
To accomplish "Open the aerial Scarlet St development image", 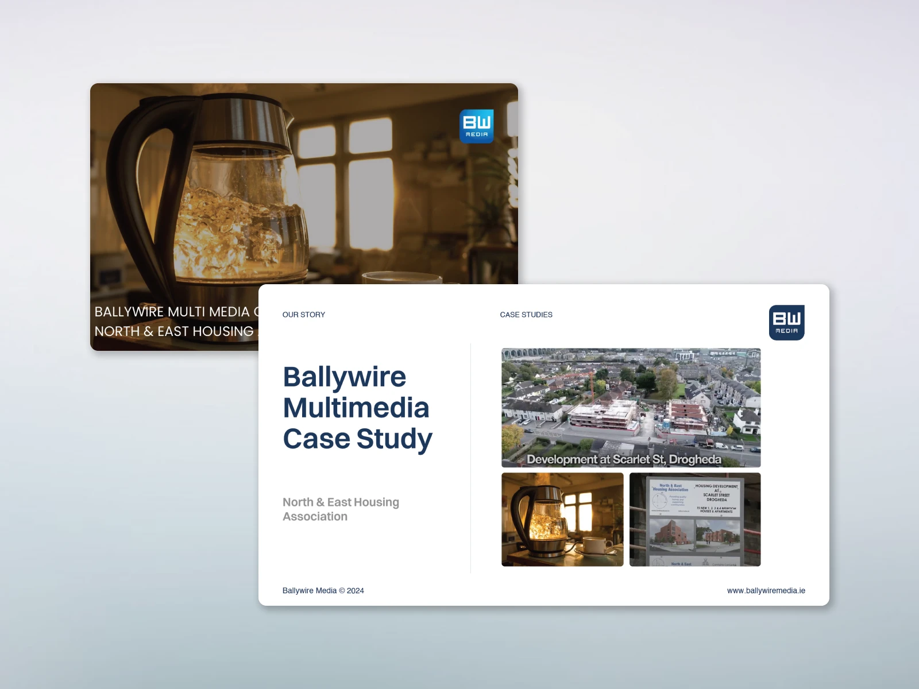I will pyautogui.click(x=631, y=408).
